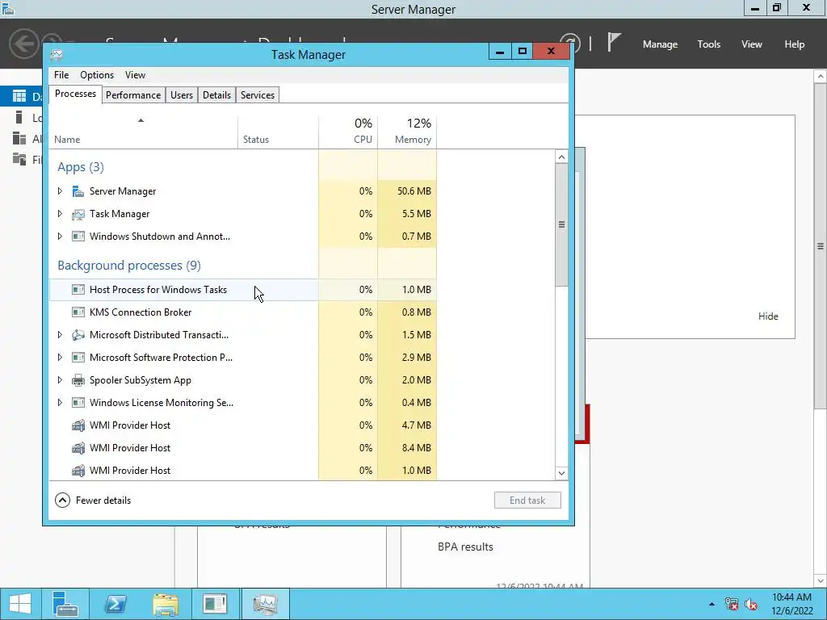Click the End task button

tap(527, 501)
